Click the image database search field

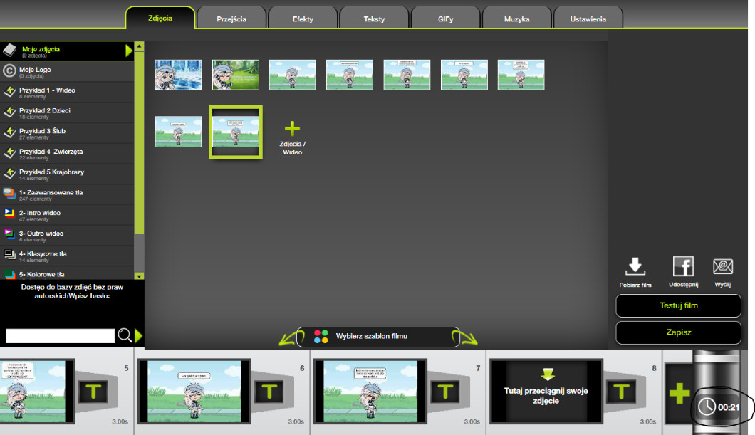coord(60,336)
